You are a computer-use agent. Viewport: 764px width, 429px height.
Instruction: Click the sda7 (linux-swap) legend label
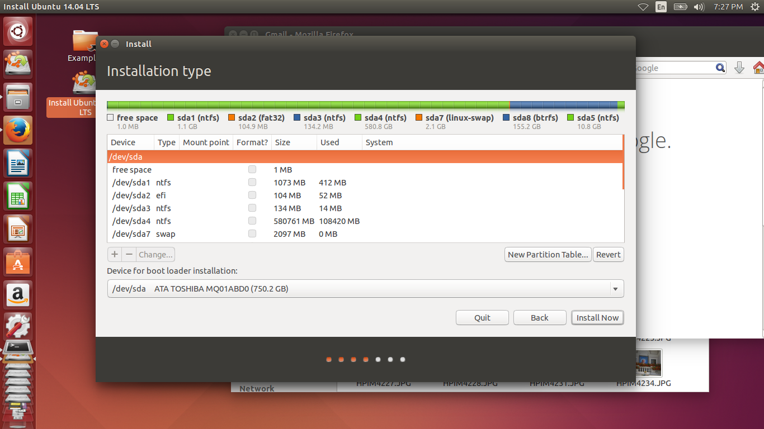pyautogui.click(x=459, y=118)
